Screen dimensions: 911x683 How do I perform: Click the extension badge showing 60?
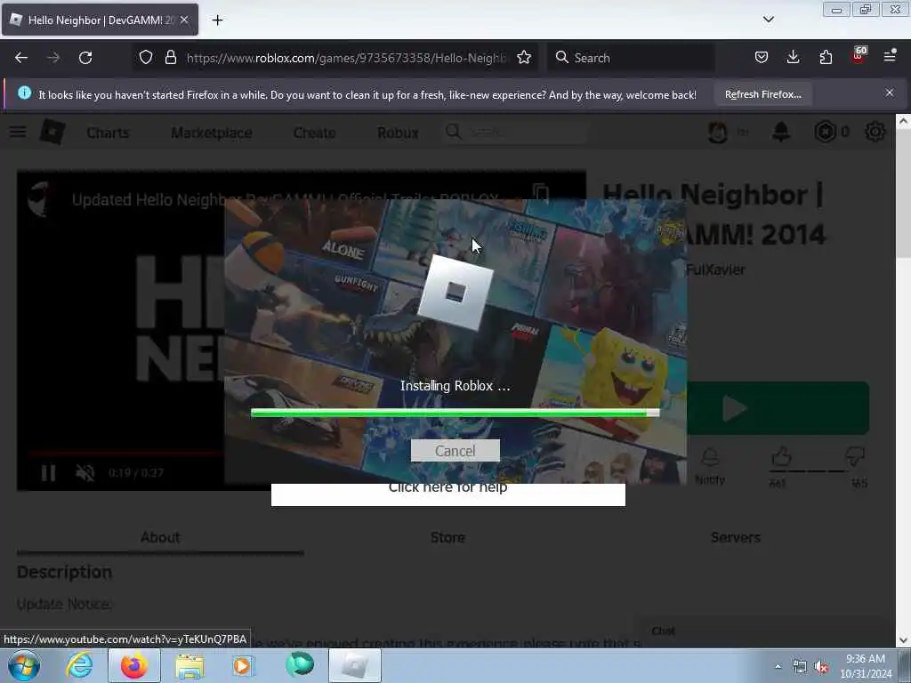pos(859,55)
